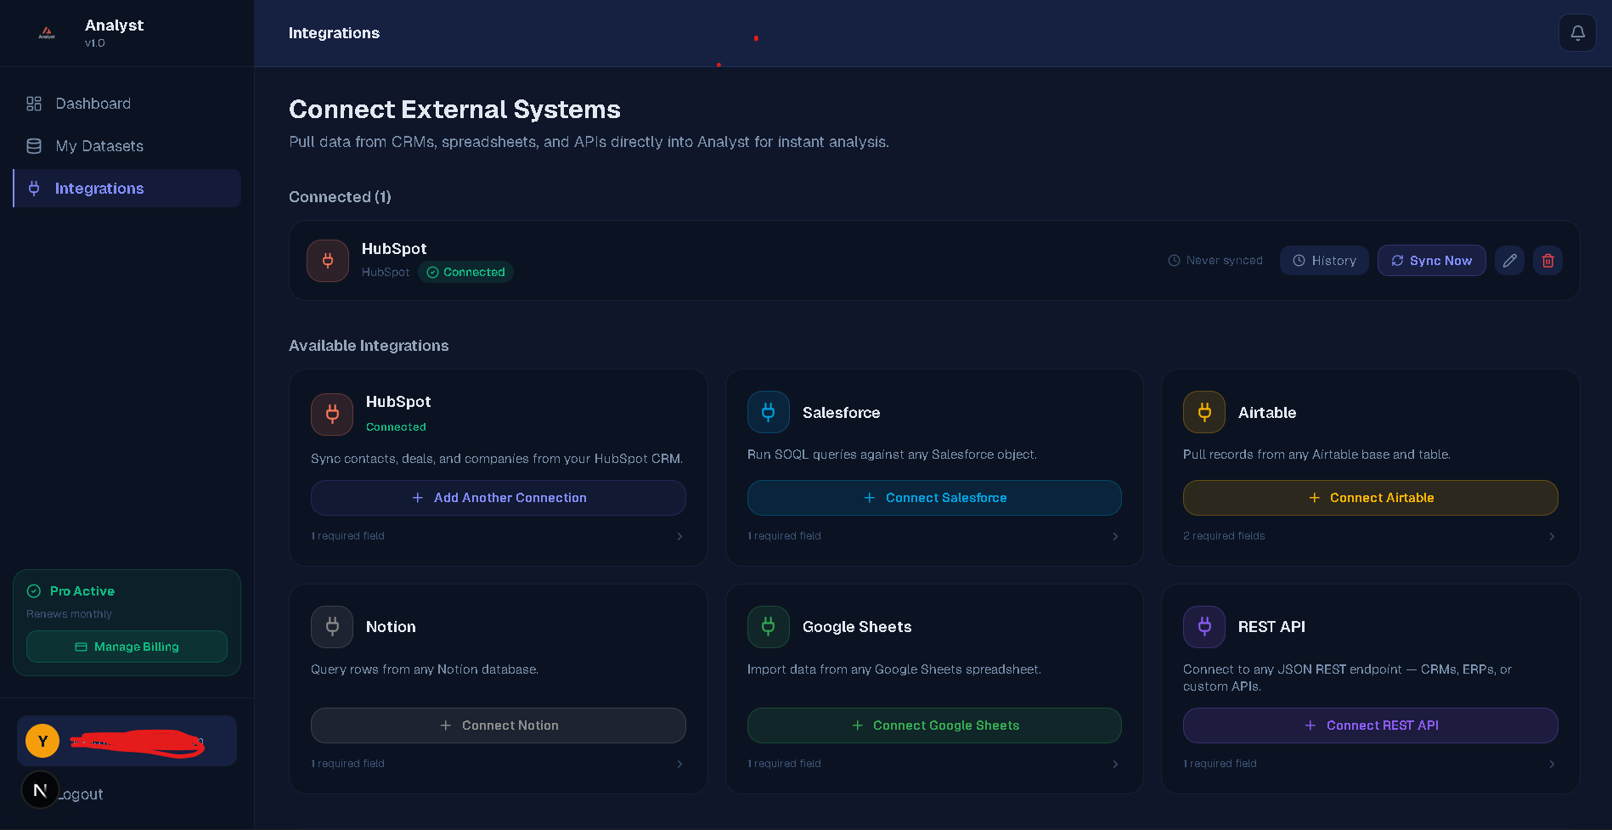Click Connect Salesforce button
The height and width of the screenshot is (830, 1612).
click(x=934, y=498)
